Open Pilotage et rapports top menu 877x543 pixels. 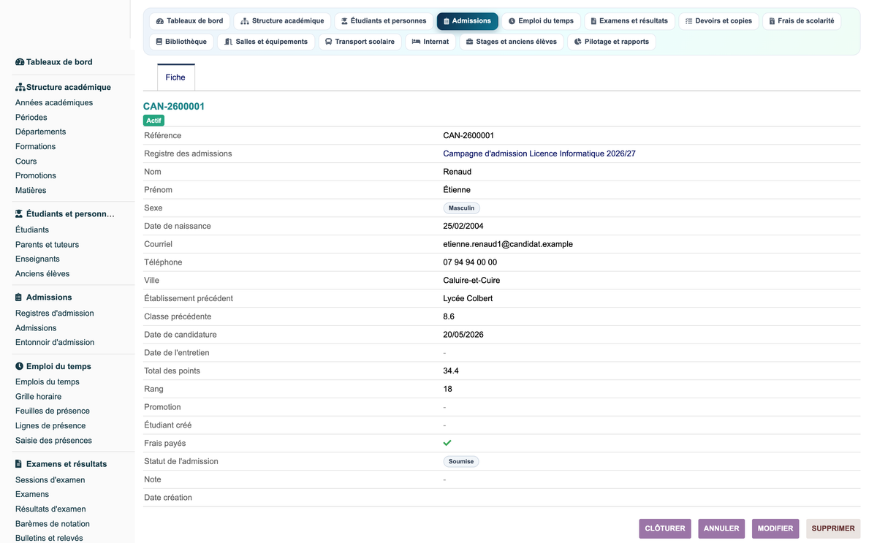pos(611,42)
